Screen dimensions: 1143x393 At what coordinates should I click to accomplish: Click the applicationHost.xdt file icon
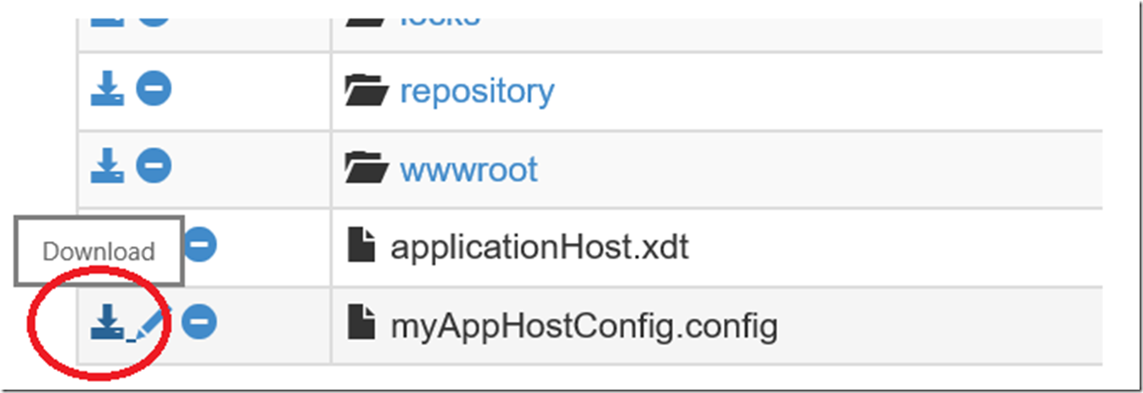coord(361,246)
